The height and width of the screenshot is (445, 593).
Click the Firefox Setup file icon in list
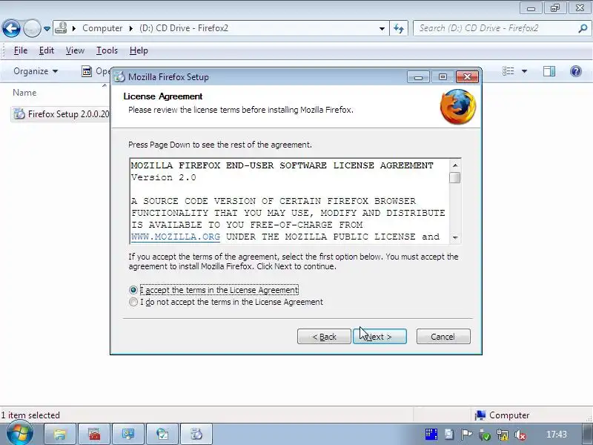[x=19, y=114]
